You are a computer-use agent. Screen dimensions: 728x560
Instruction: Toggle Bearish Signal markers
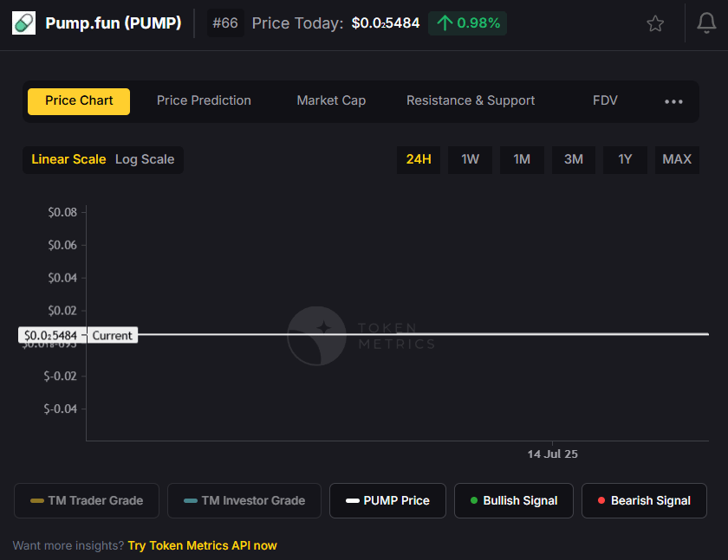(645, 500)
